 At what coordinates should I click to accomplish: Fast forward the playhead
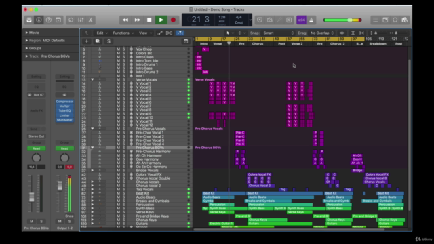click(x=137, y=20)
